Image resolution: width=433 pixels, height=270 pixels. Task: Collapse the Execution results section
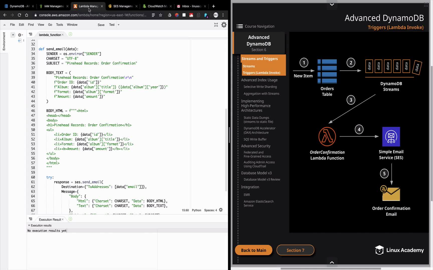(29, 225)
